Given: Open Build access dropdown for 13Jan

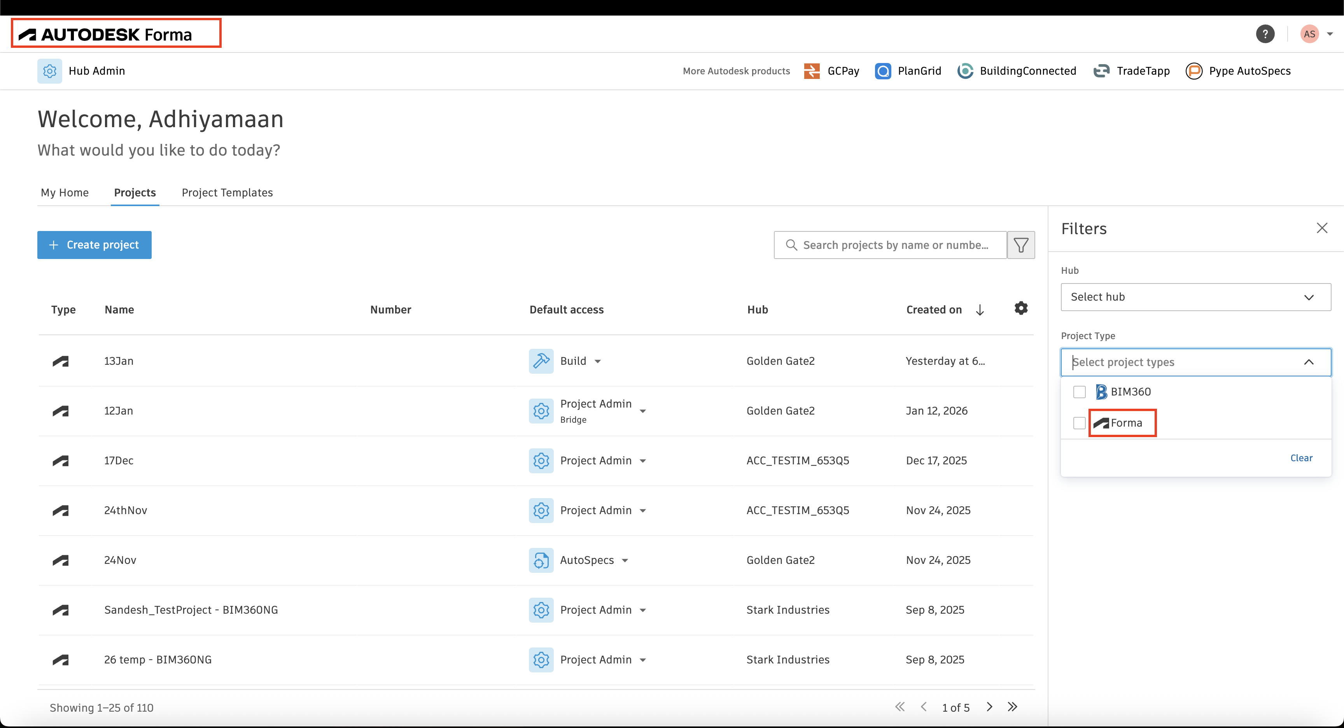Looking at the screenshot, I should click(x=598, y=362).
